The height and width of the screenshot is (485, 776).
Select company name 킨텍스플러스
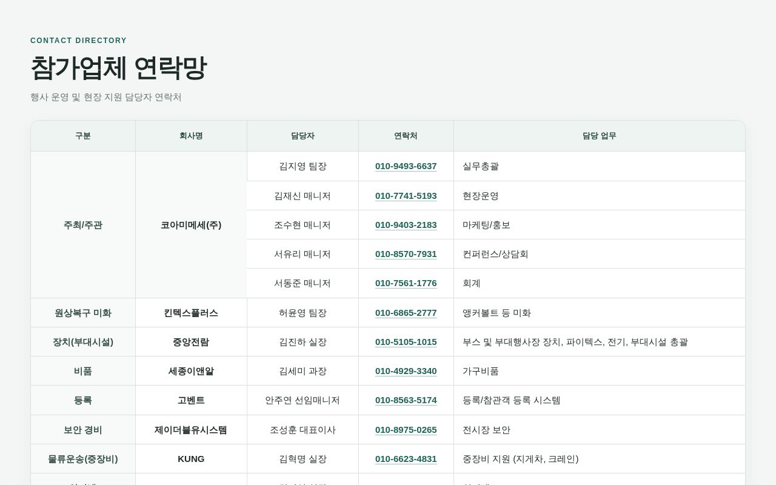pos(191,313)
